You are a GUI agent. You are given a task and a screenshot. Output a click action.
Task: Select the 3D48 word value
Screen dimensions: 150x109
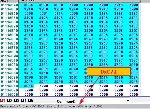[134, 82]
